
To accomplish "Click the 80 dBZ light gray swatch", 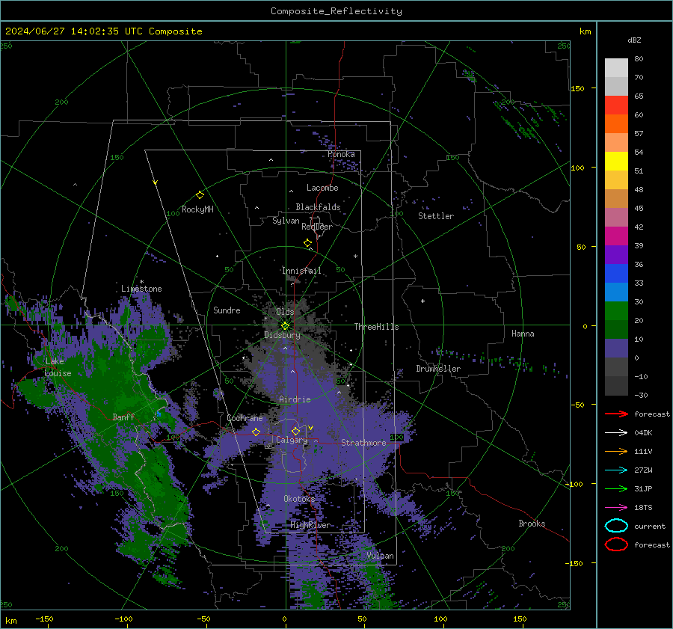I will coord(616,68).
